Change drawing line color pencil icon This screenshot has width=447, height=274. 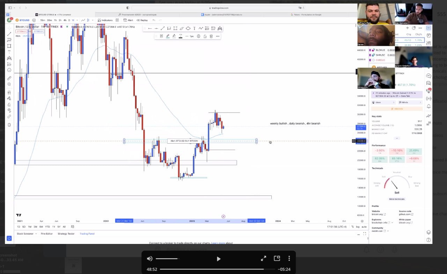168,36
